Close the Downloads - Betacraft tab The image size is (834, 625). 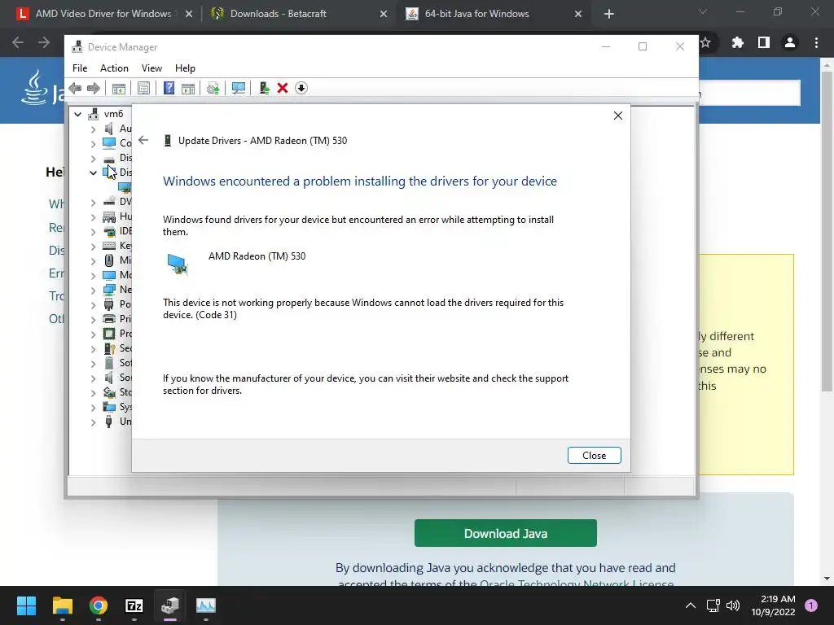pos(384,15)
